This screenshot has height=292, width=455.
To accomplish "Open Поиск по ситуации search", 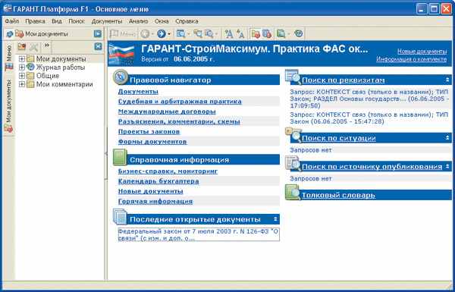I will click(339, 138).
